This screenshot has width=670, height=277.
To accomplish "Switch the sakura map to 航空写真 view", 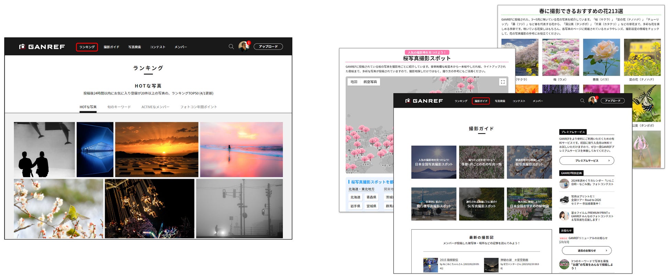I will [370, 82].
